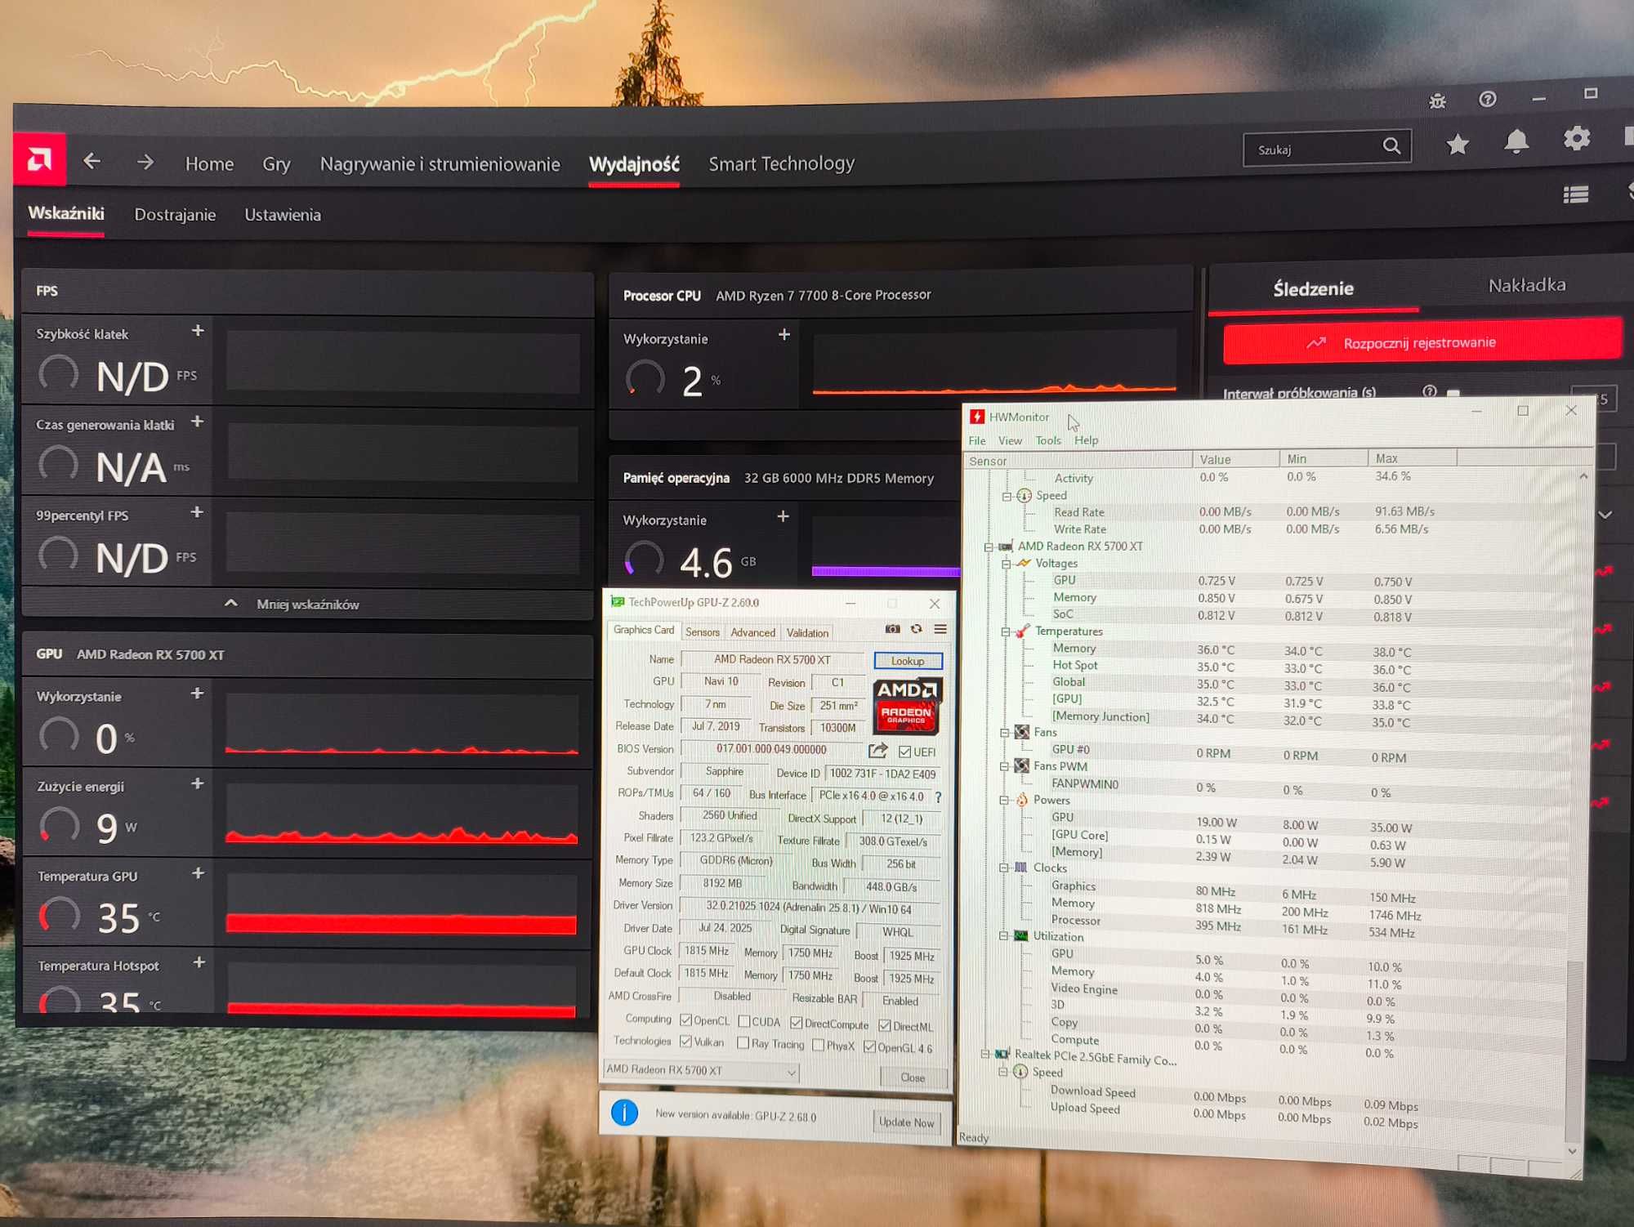Collapse Powers node in HWMonitor
The image size is (1634, 1227).
[1004, 801]
